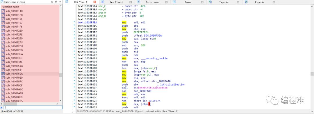
Task: Switch to the Enums tab
Action: 188,2
